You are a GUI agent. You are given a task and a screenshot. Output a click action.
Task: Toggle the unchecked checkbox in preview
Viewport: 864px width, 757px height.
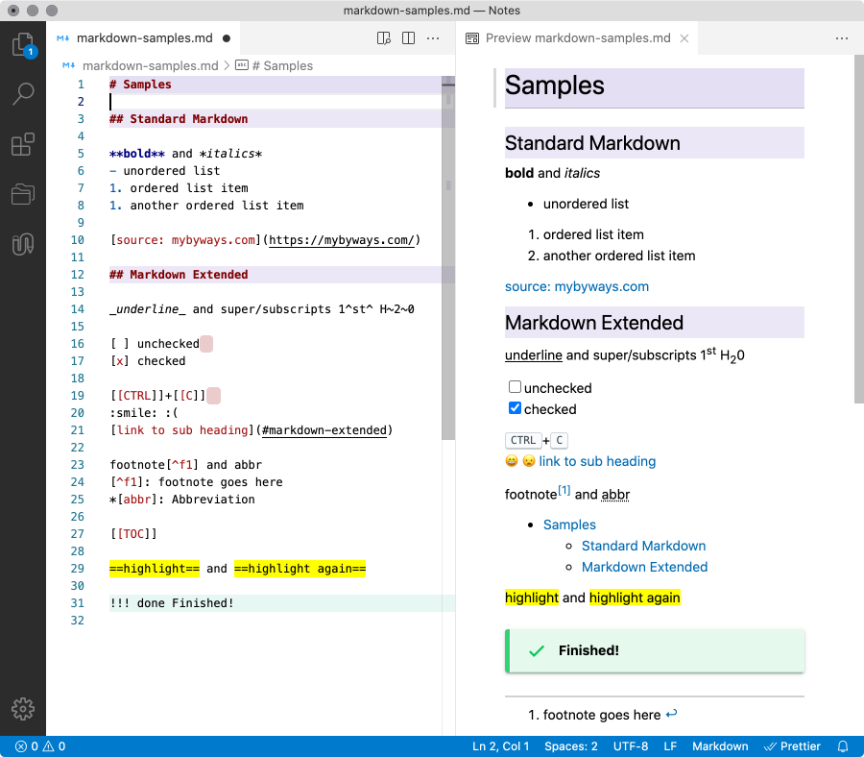[x=515, y=387]
